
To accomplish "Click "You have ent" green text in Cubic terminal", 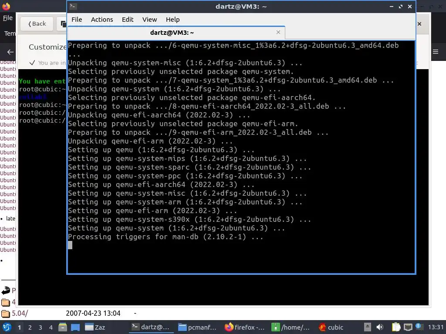I will pos(42,81).
